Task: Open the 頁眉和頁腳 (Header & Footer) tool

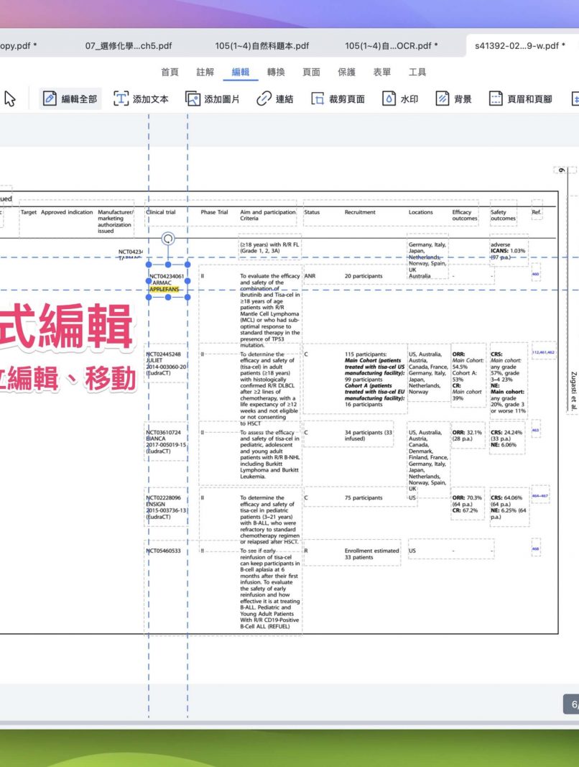Action: (x=520, y=99)
